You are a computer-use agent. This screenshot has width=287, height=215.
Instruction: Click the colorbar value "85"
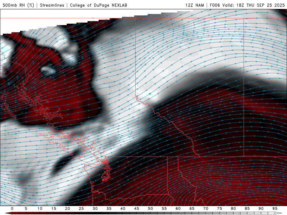click(247, 209)
